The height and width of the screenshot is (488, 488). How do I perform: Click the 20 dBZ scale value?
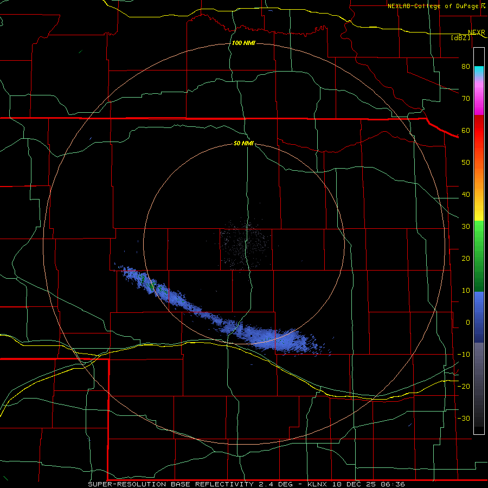click(x=466, y=258)
